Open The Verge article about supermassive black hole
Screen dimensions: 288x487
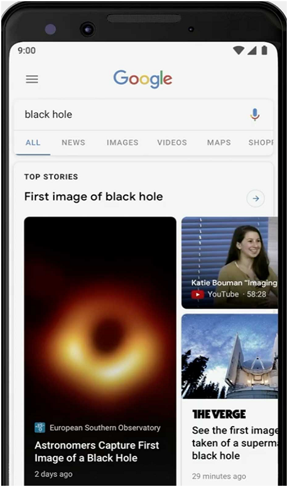[235, 443]
